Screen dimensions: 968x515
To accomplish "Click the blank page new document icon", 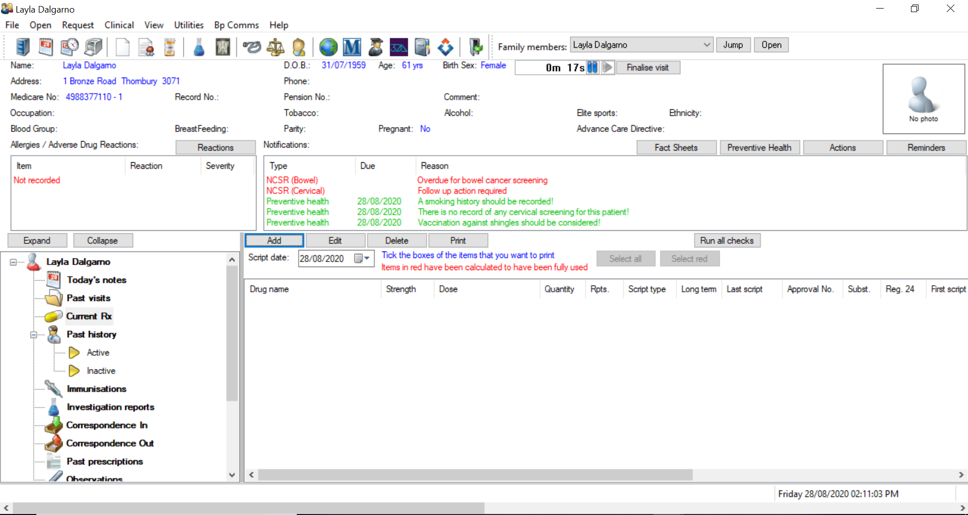I will [x=122, y=47].
